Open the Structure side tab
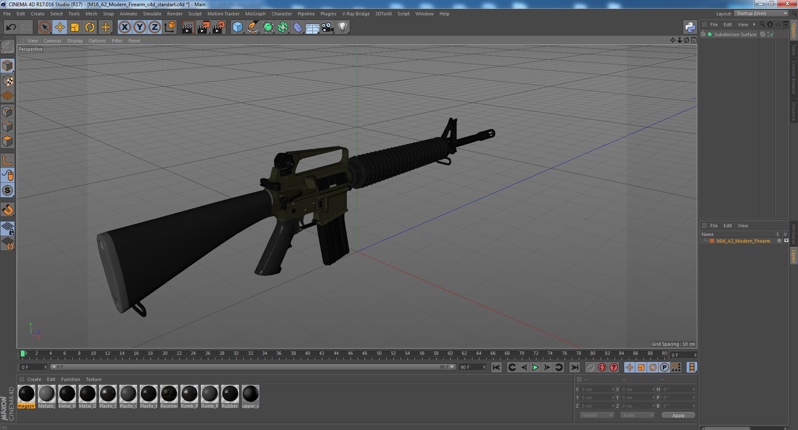Viewport: 798px width, 430px height. 793,111
